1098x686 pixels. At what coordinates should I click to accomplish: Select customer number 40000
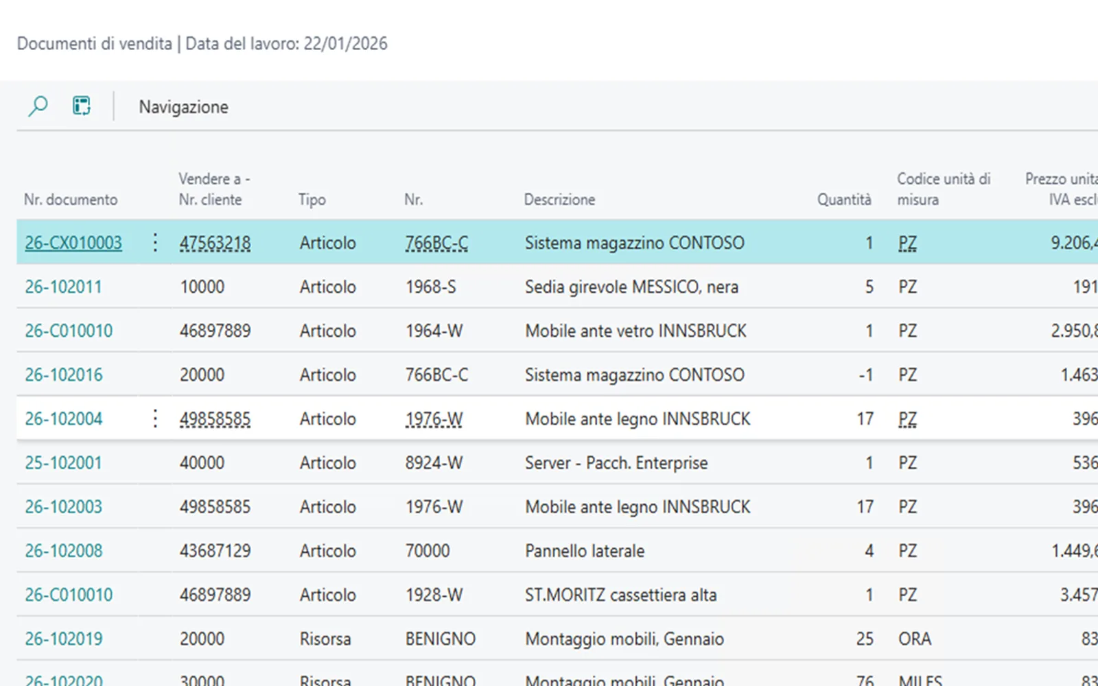(202, 462)
